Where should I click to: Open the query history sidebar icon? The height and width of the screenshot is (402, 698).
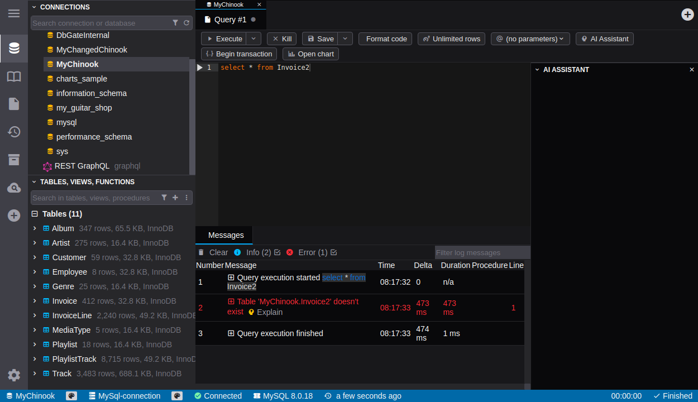[x=14, y=132]
